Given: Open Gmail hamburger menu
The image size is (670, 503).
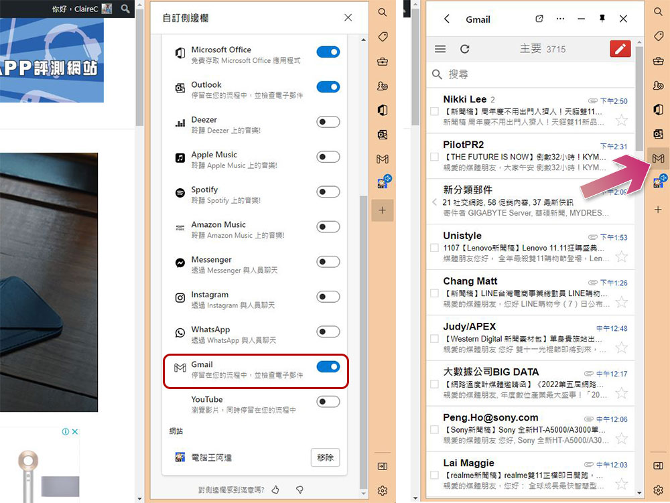Looking at the screenshot, I should coord(440,49).
